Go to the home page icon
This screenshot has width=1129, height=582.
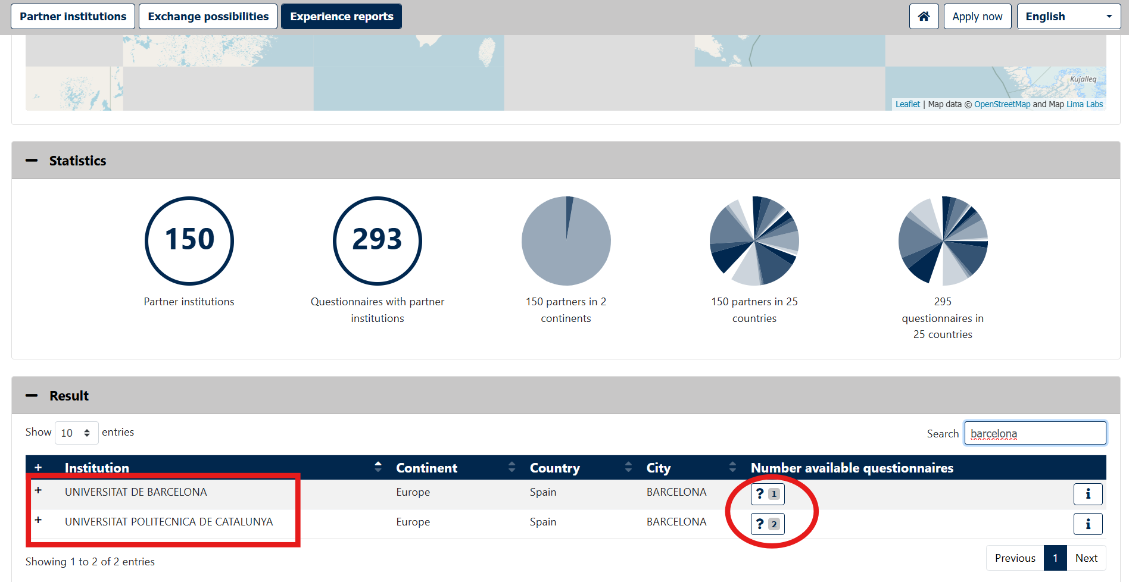click(924, 16)
